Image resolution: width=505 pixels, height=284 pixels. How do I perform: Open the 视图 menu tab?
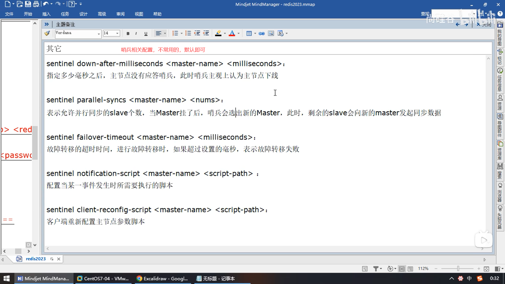(x=139, y=14)
